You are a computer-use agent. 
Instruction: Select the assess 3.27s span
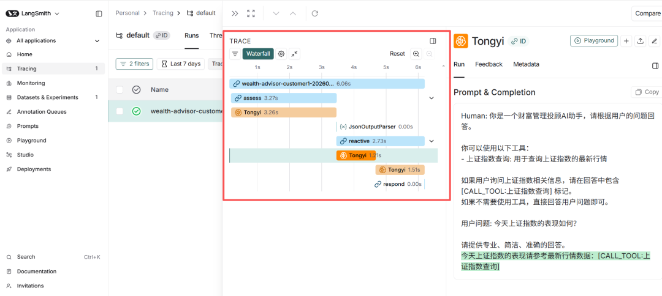pyautogui.click(x=284, y=98)
